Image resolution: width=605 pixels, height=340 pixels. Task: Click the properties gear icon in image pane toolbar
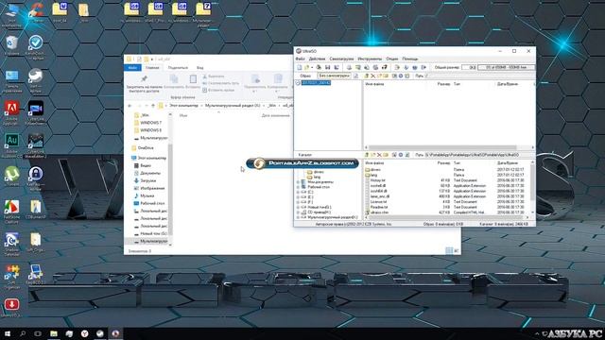(401, 76)
